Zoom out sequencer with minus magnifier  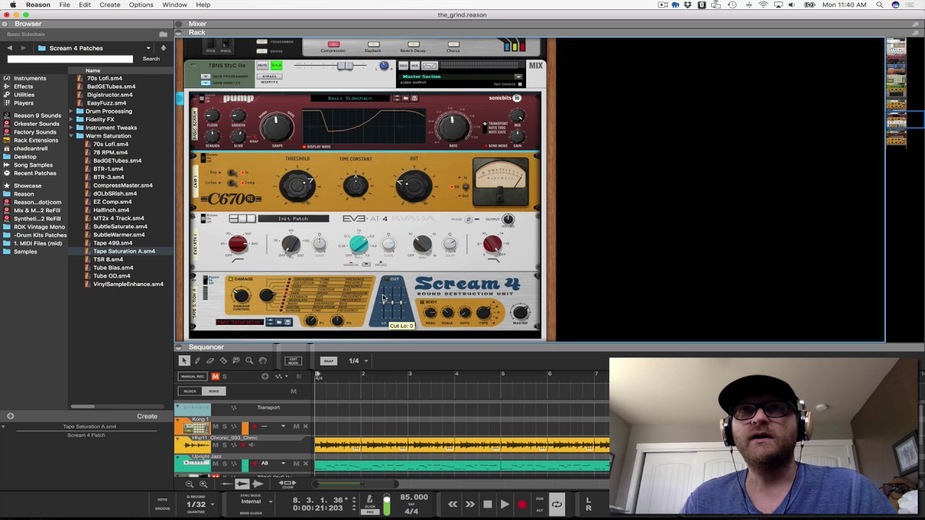(189, 485)
